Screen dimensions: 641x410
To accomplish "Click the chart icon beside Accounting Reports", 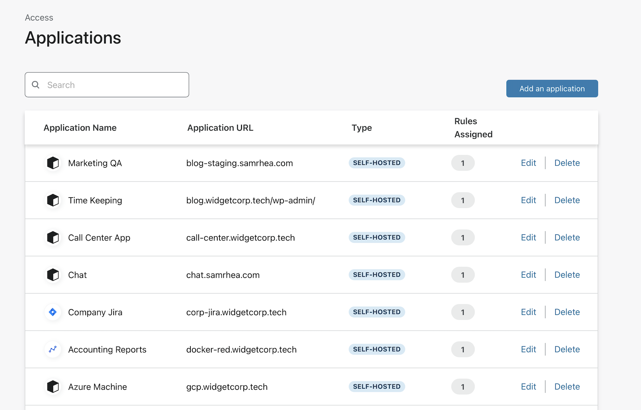I will (x=53, y=349).
